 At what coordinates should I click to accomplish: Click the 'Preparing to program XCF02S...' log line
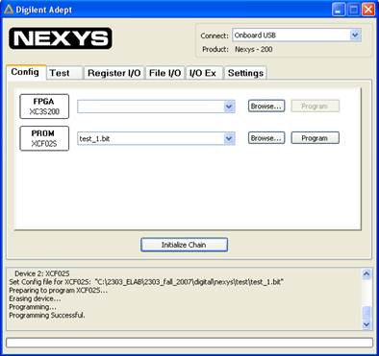pos(58,290)
